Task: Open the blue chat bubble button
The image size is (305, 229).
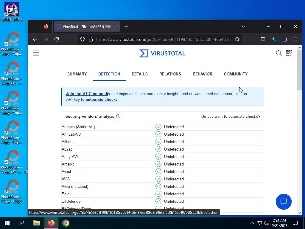Action: click(284, 202)
